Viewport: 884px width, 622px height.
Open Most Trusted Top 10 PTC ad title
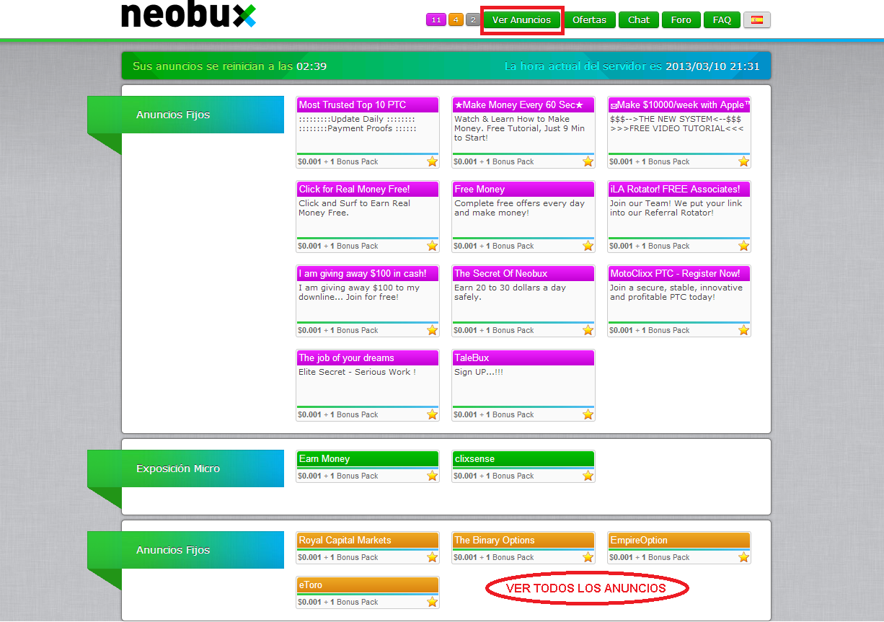368,105
